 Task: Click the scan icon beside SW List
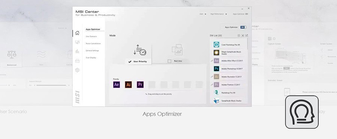click(x=243, y=35)
